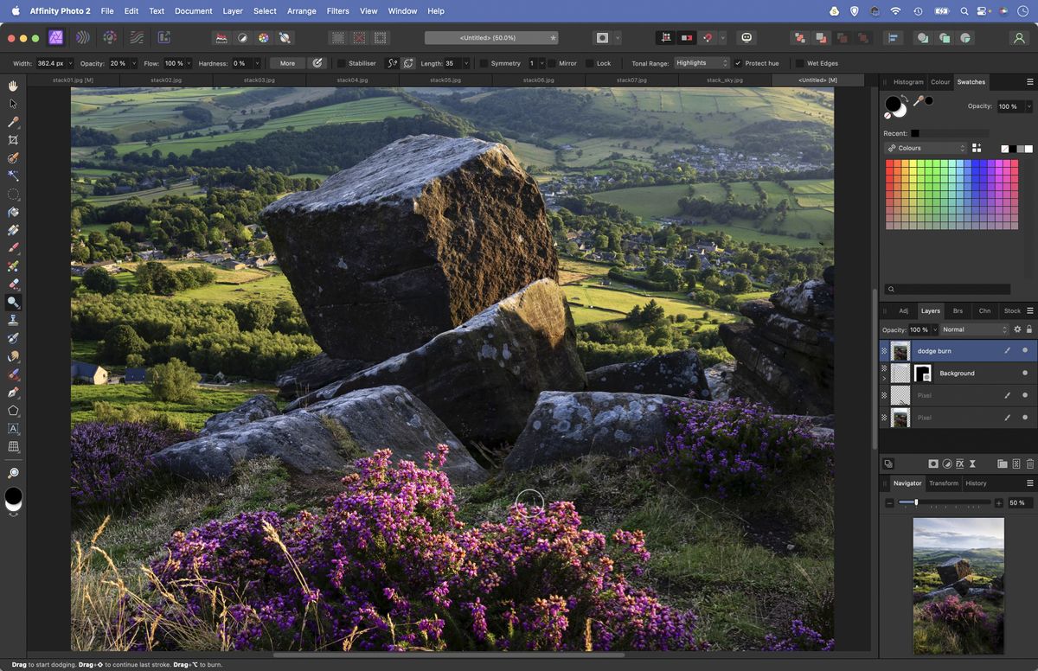Screen dimensions: 1038x671
Task: Choose the Clone Stamp tool
Action: 12,319
